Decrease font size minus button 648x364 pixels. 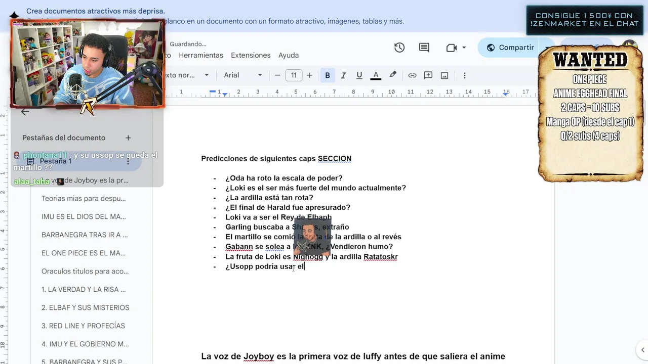277,75
